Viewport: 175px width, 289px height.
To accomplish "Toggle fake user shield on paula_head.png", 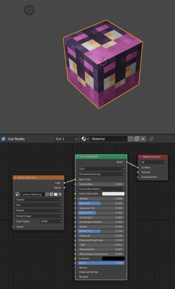I will (47, 194).
